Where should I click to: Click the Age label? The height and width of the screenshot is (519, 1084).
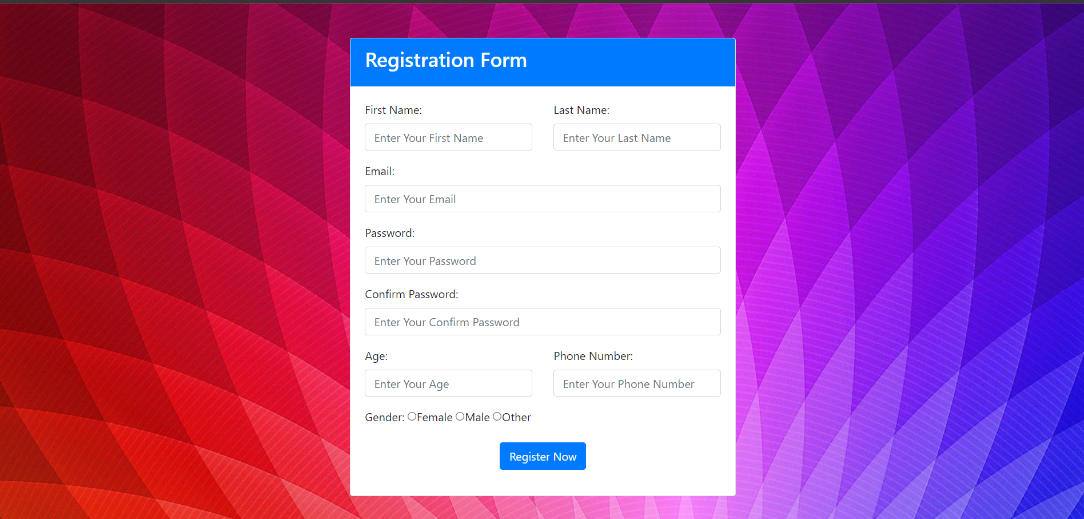click(x=376, y=356)
